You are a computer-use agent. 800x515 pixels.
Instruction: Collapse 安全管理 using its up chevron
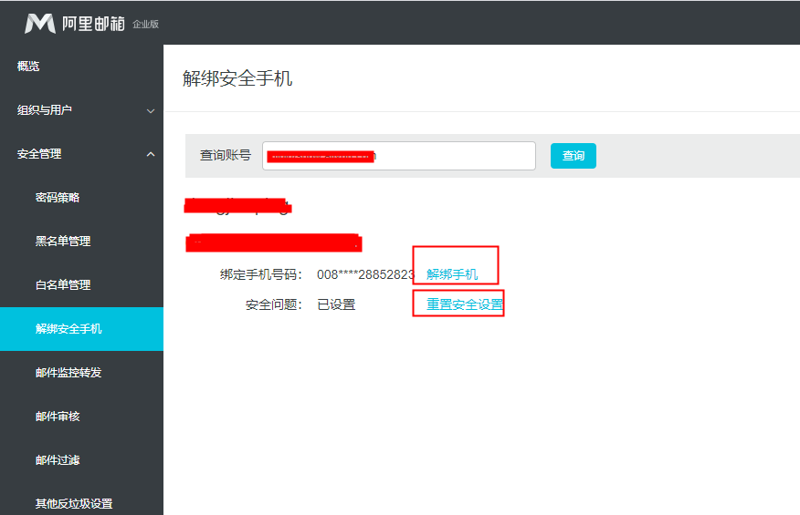[151, 154]
